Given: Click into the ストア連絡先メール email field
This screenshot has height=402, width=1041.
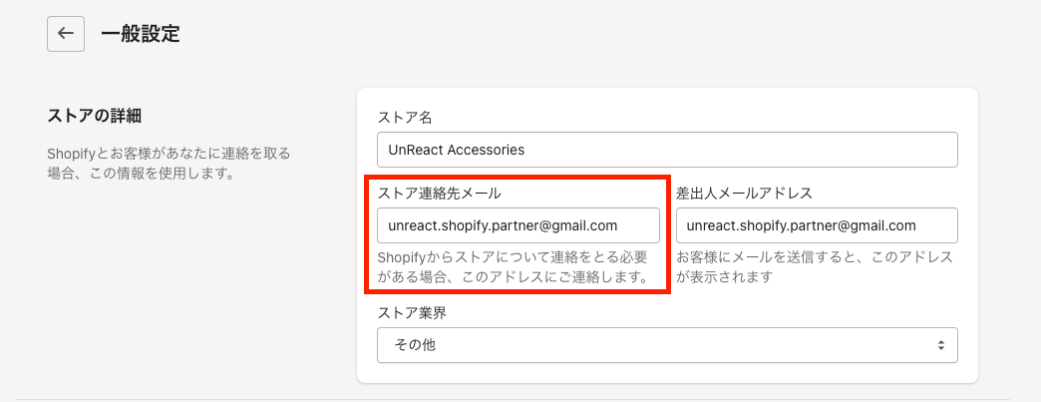Looking at the screenshot, I should [518, 225].
